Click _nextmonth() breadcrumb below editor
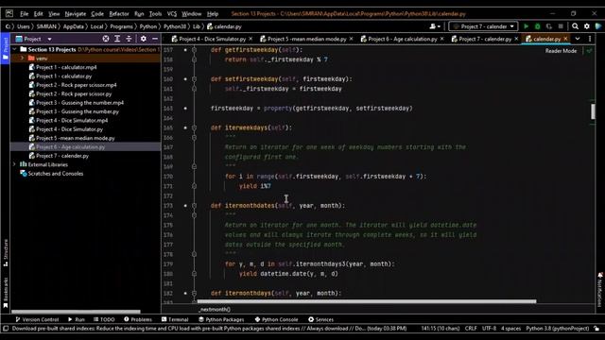Viewport: 605px width, 340px height. (x=215, y=310)
